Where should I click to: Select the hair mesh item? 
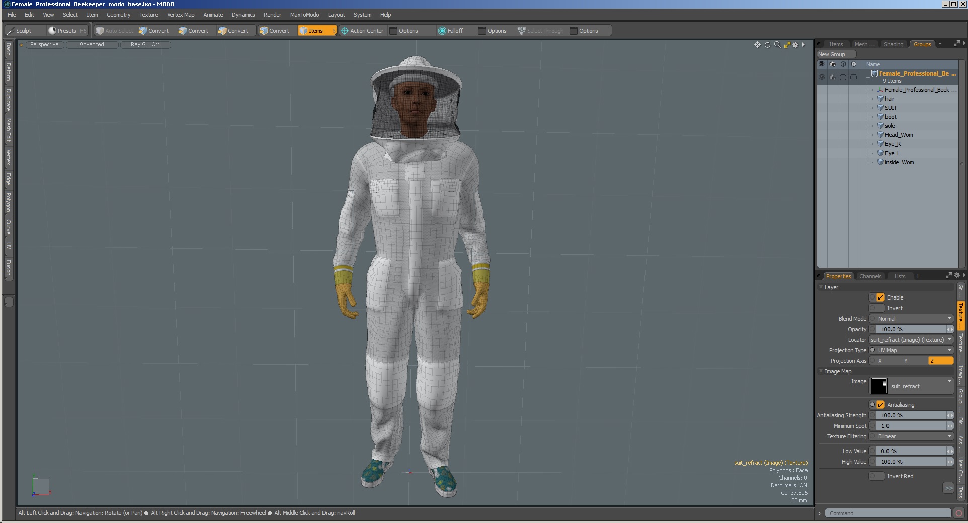[x=889, y=99]
